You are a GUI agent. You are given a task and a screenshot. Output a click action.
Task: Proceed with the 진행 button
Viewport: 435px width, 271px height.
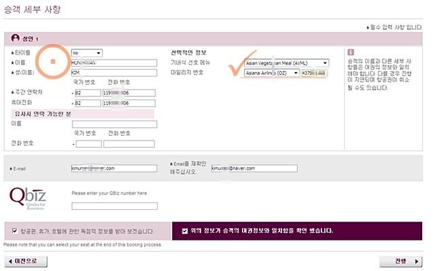[x=400, y=261]
